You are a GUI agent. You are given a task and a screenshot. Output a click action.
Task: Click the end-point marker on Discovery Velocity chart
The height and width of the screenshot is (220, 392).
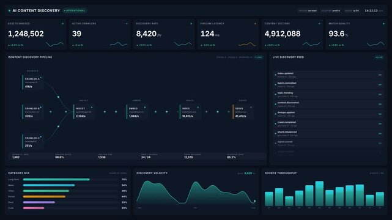[255, 201]
